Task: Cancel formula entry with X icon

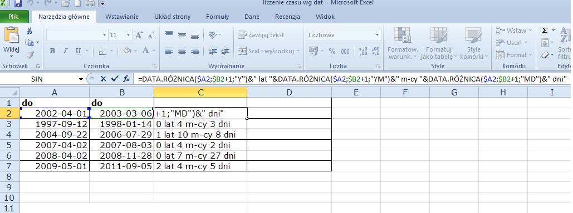Action: tap(104, 79)
